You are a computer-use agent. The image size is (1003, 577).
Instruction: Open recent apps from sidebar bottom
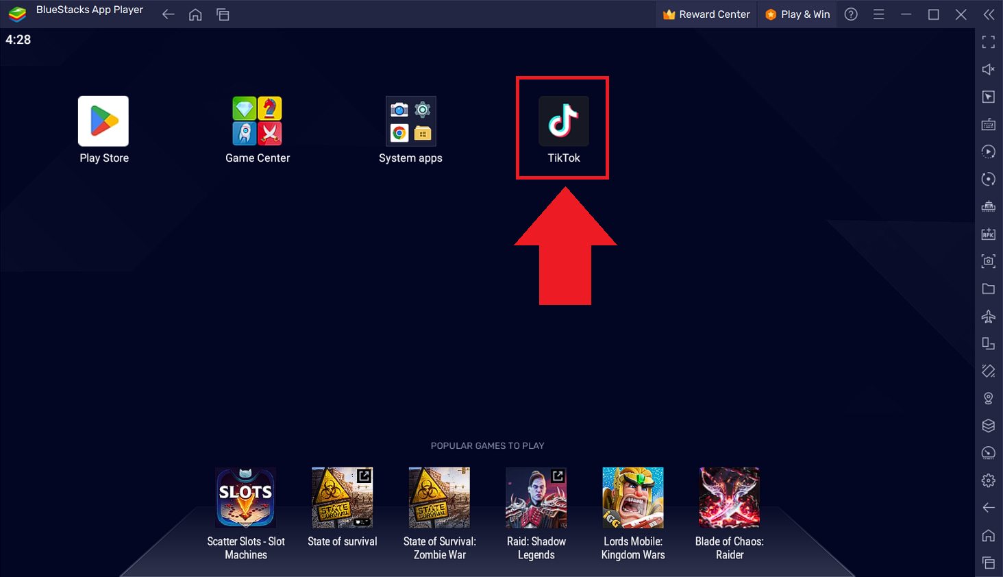[x=988, y=563]
